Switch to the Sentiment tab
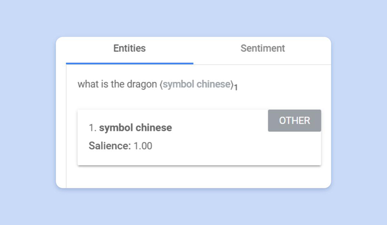 coord(262,48)
